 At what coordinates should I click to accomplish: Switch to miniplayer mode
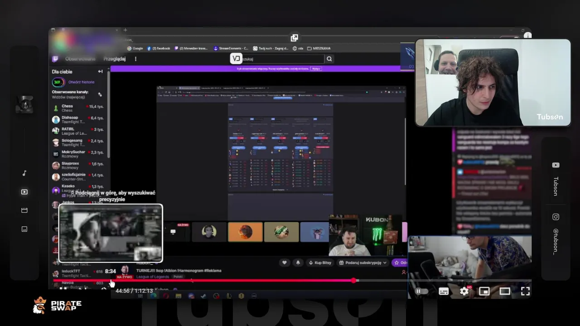pyautogui.click(x=484, y=292)
